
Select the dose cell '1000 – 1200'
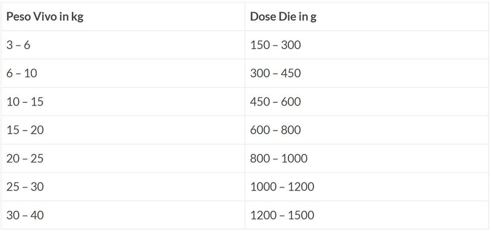point(366,187)
